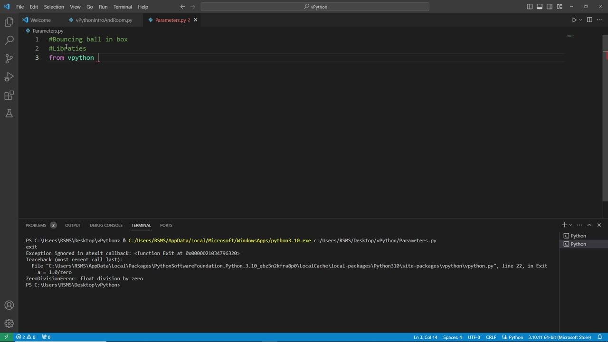The height and width of the screenshot is (342, 608).
Task: Select the first Python terminal entry
Action: [583, 236]
